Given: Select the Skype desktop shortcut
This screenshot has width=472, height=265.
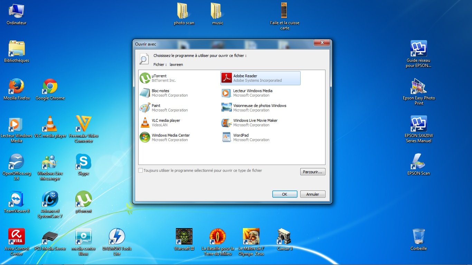Looking at the screenshot, I should pos(84,165).
